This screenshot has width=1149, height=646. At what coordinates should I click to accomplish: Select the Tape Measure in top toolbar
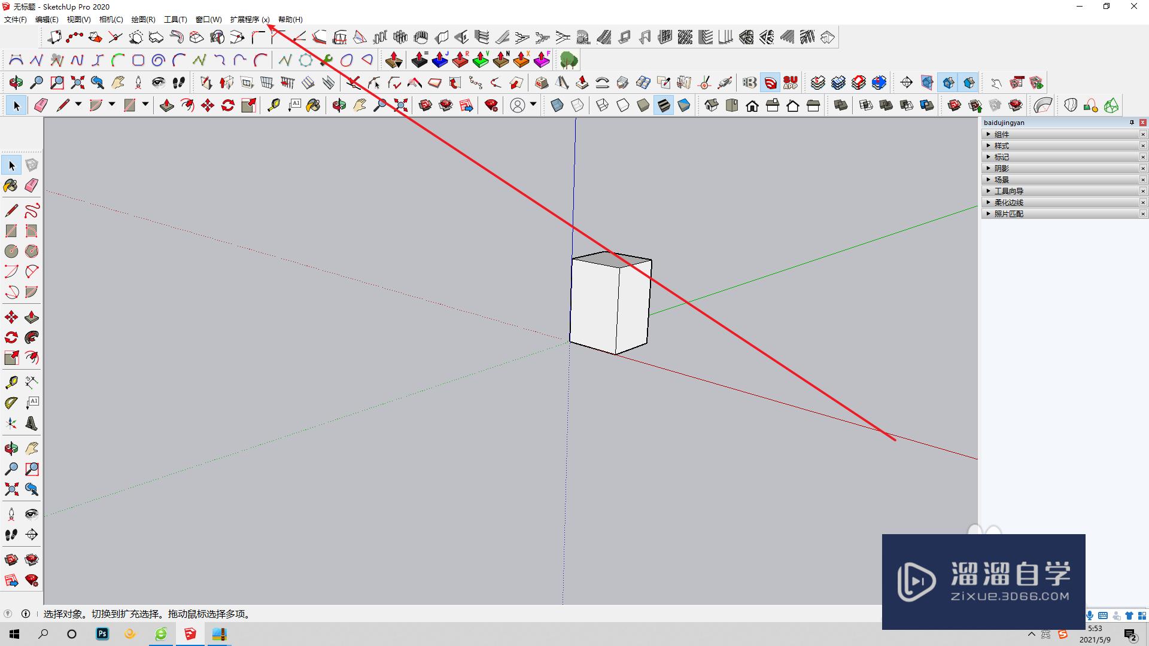click(273, 106)
